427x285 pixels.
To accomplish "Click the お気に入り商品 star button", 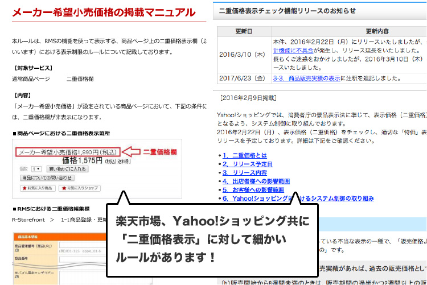I will pyautogui.click(x=39, y=187).
